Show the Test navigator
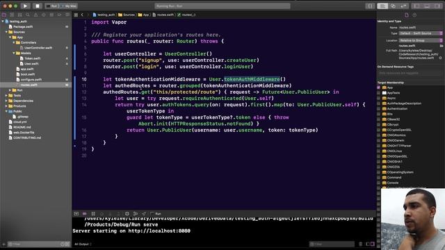 pos(44,15)
